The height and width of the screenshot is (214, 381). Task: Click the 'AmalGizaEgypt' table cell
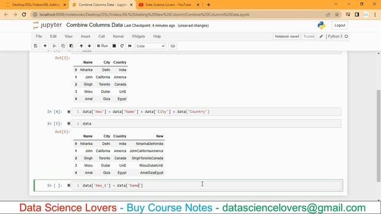(x=152, y=173)
